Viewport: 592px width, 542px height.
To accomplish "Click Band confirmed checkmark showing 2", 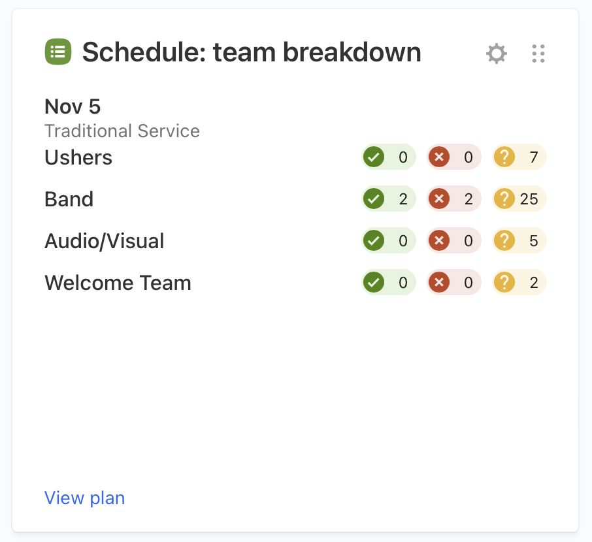I will pyautogui.click(x=388, y=199).
